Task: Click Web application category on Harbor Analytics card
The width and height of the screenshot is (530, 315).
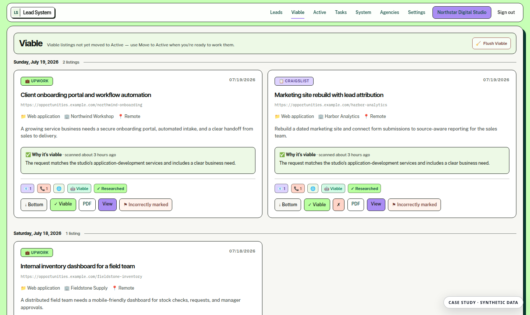Action: pyautogui.click(x=294, y=117)
